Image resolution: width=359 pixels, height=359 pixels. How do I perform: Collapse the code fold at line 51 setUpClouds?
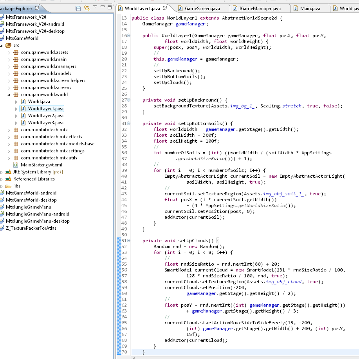[129, 240]
